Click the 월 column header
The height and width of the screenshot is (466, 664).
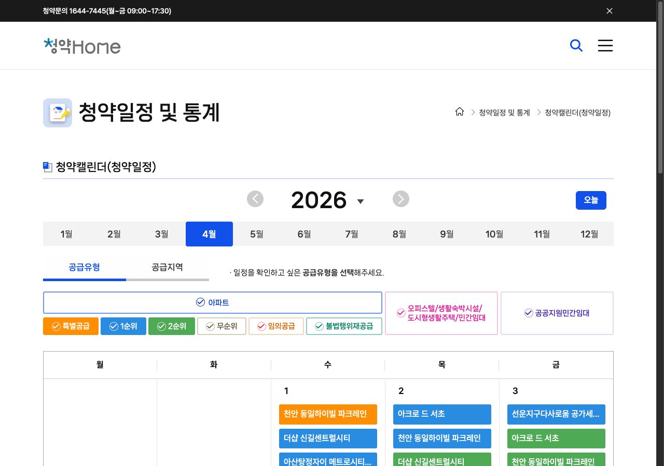click(x=100, y=365)
